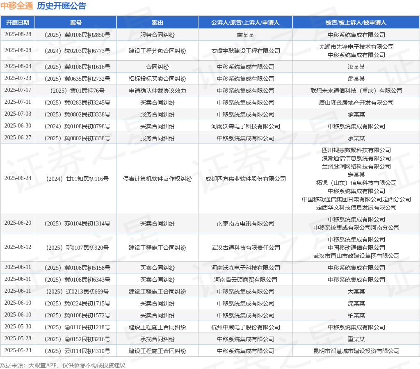The image size is (420, 369).
Task: Click plaintiff 成都四方伟业软件股份有限公司
Action: point(245,179)
